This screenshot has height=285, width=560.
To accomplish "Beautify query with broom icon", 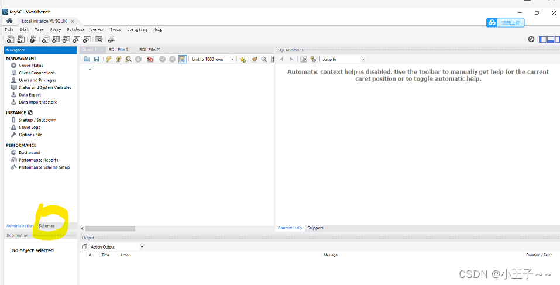I will (255, 59).
